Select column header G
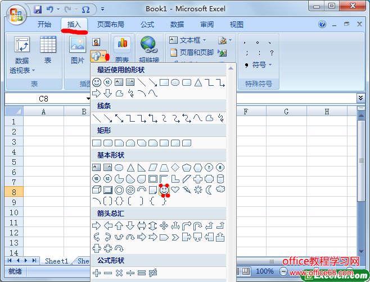 tap(286, 112)
